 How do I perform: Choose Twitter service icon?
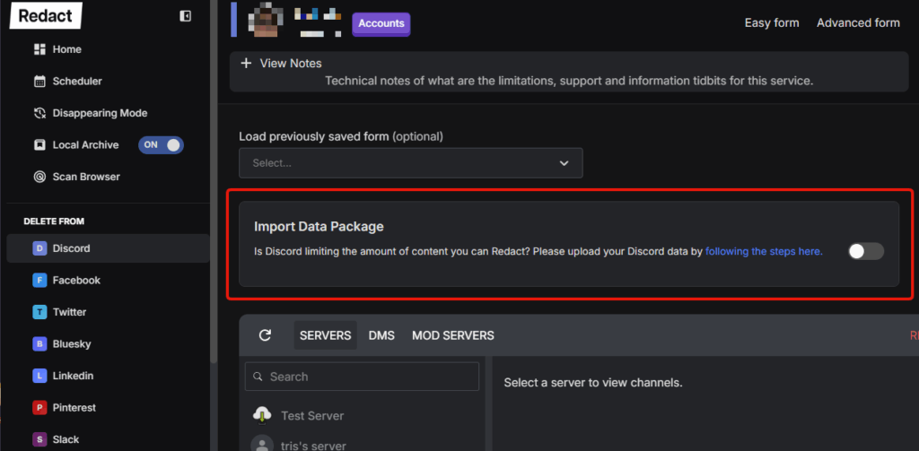(x=39, y=312)
